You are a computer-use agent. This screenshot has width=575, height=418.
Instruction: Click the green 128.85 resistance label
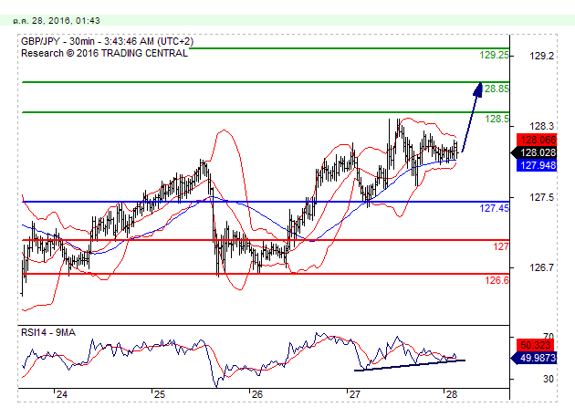point(496,89)
